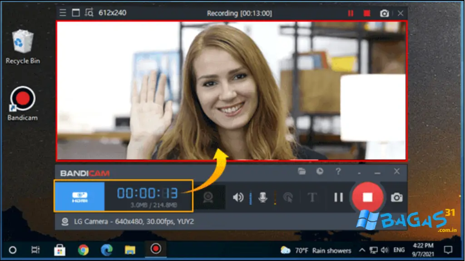This screenshot has height=261, width=465.
Task: Click the text overlay T icon
Action: [x=312, y=196]
